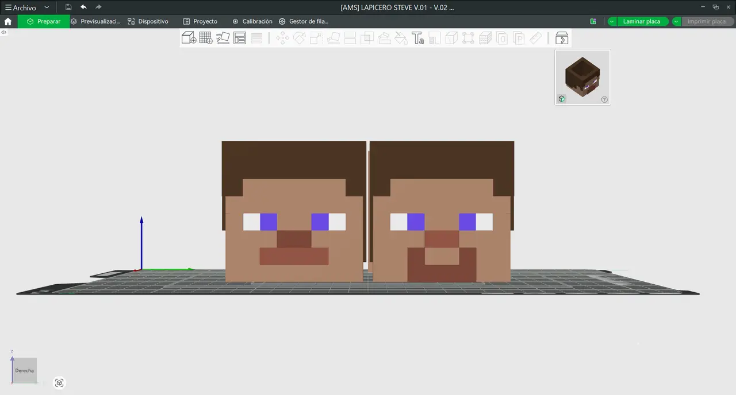Image resolution: width=736 pixels, height=395 pixels.
Task: Click the Derecha view cube face
Action: (24, 370)
